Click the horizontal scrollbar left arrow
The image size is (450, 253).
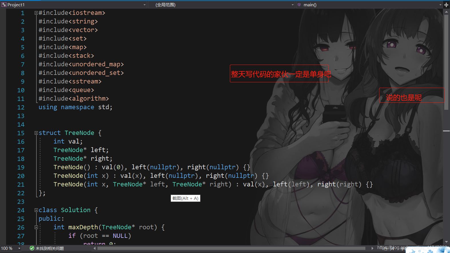point(95,248)
